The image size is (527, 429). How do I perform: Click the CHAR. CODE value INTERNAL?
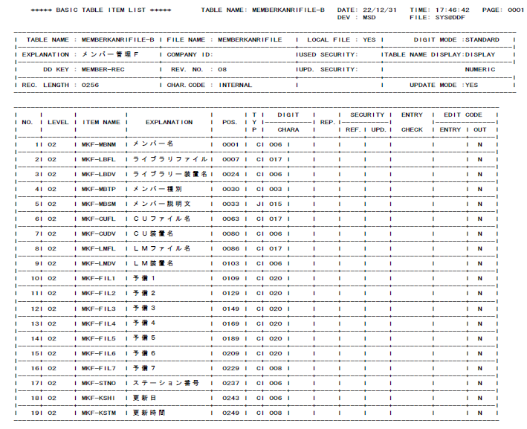(235, 85)
